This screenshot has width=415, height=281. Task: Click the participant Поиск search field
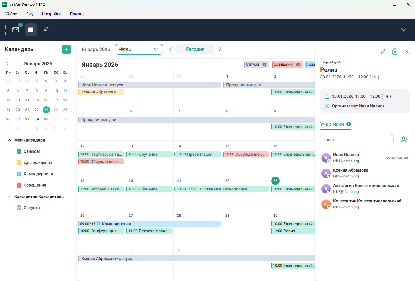point(357,139)
